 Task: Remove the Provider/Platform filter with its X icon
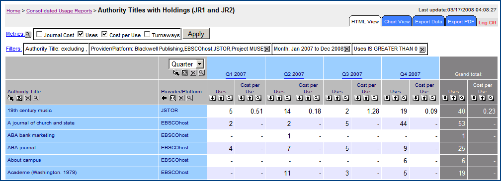(x=267, y=49)
